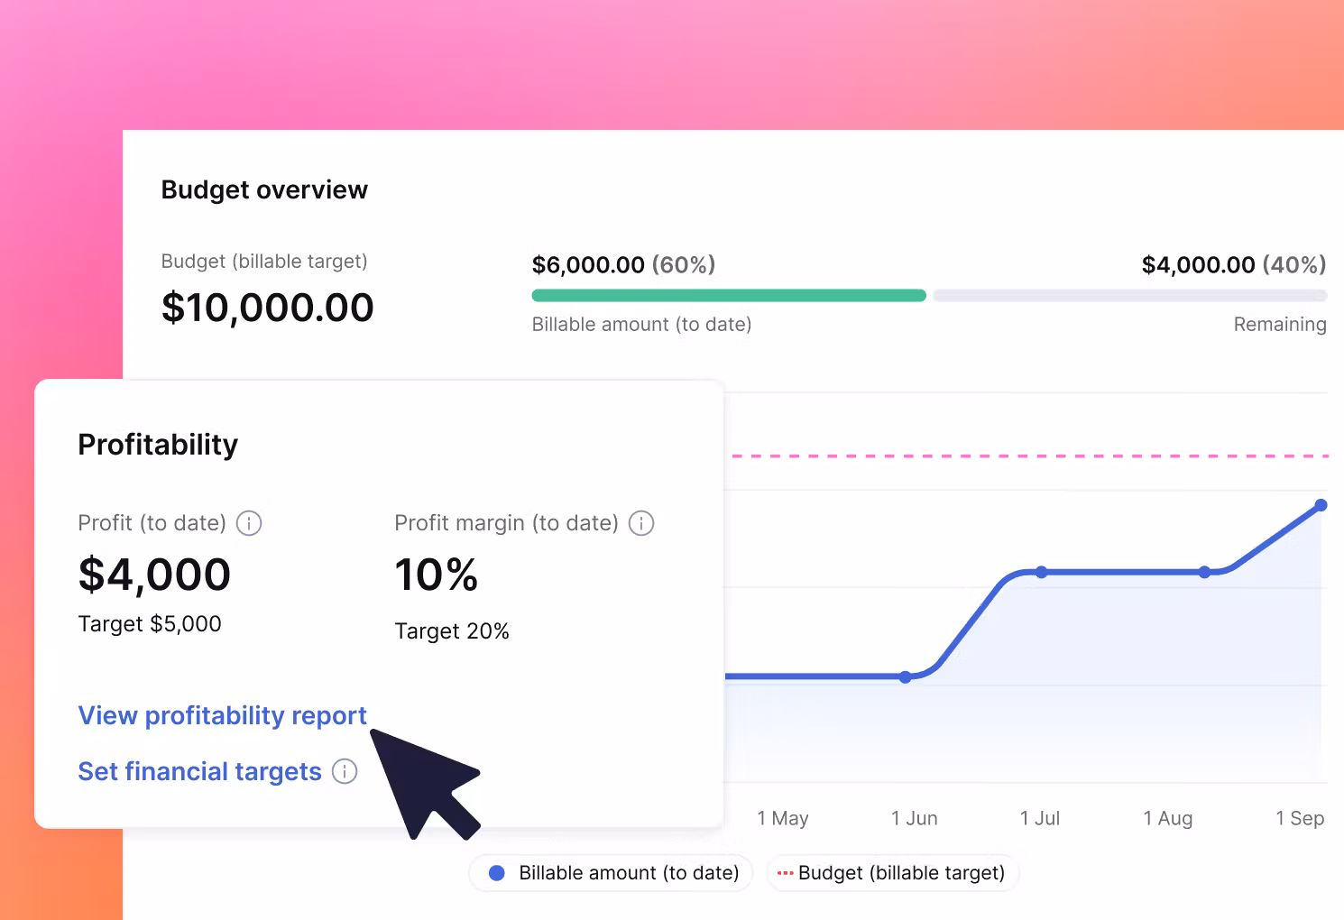Click the info icon beside Profit margin (to date)

click(641, 523)
